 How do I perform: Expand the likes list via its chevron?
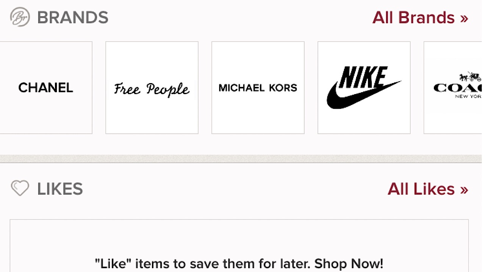click(x=465, y=189)
